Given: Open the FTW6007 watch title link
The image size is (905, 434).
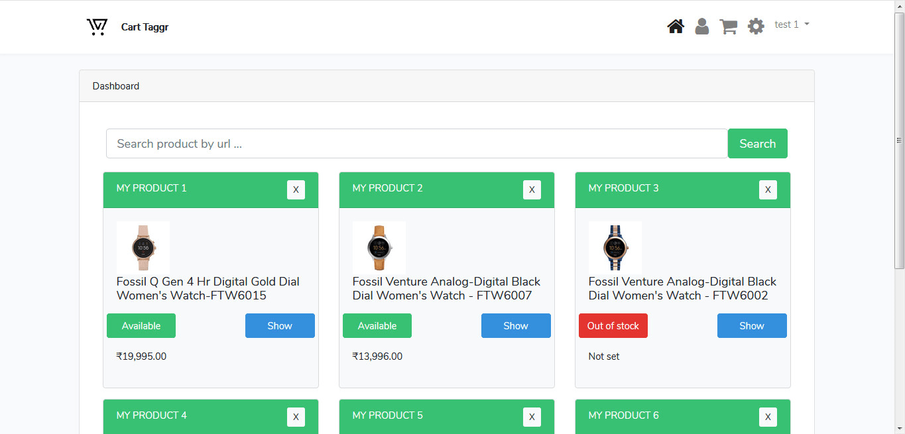Looking at the screenshot, I should tap(446, 288).
